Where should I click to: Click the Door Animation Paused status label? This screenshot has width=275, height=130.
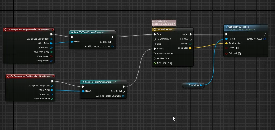[x=164, y=23]
